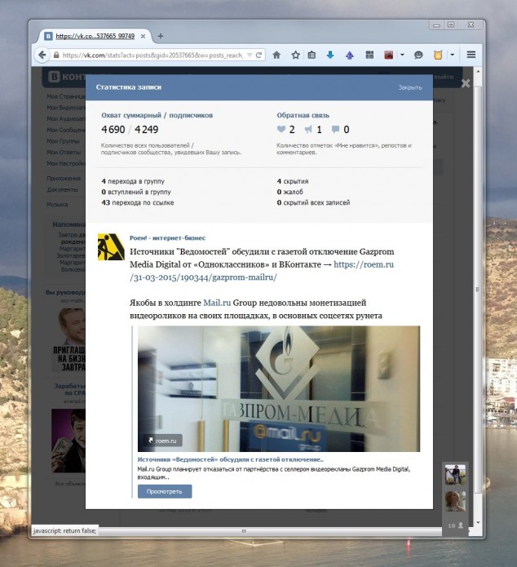Image resolution: width=517 pixels, height=567 pixels.
Task: Close the vk.com tab with its X
Action: tap(144, 36)
